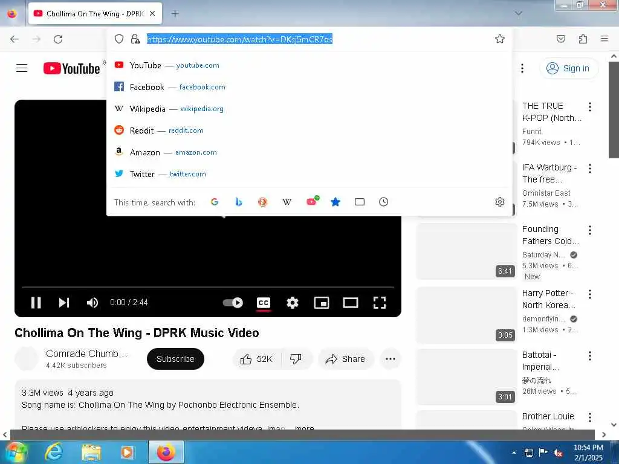Search this time with Wikipedia icon
This screenshot has height=464, width=619.
pyautogui.click(x=287, y=202)
